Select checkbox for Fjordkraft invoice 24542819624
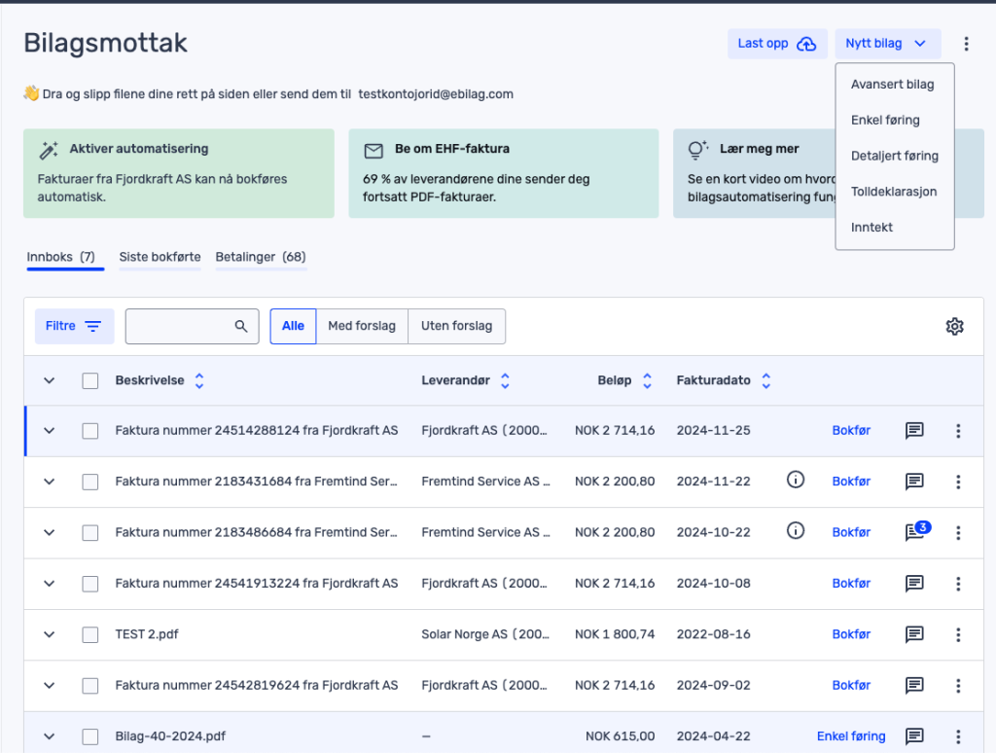 (90, 685)
